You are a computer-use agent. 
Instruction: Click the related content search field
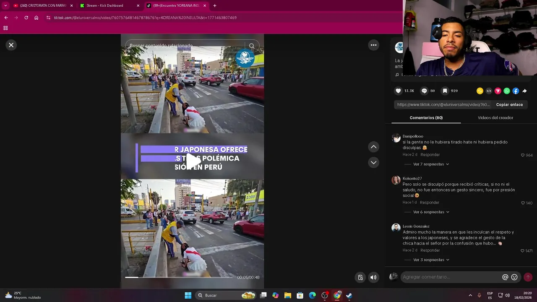pyautogui.click(x=185, y=46)
